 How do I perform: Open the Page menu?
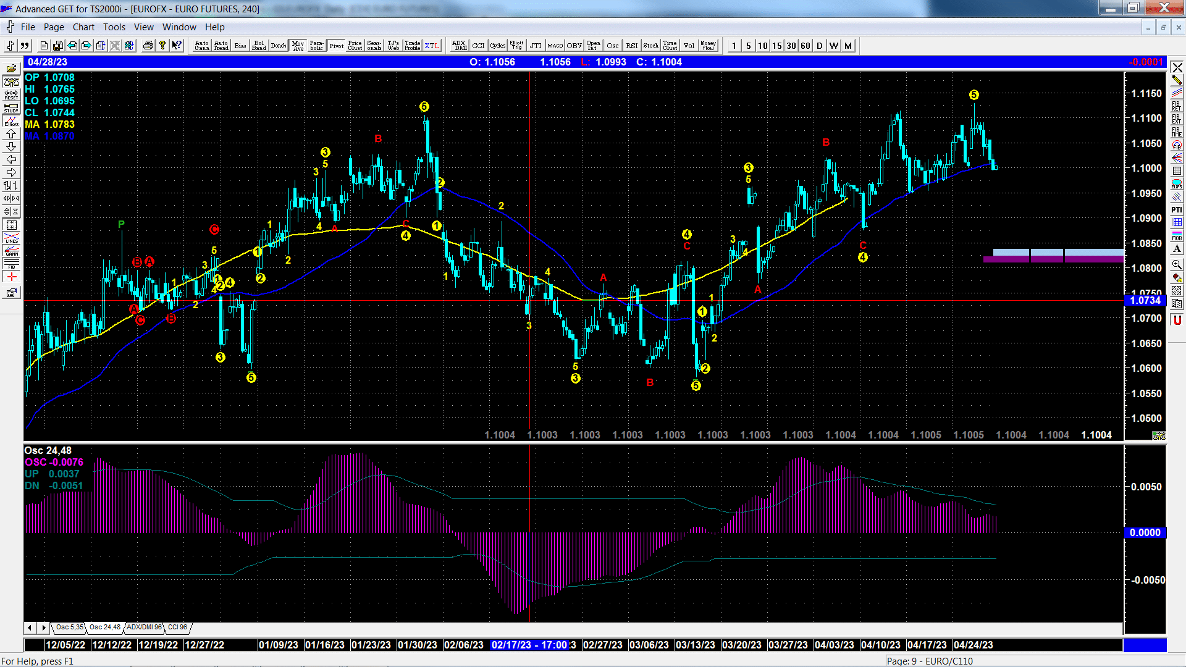tap(54, 27)
